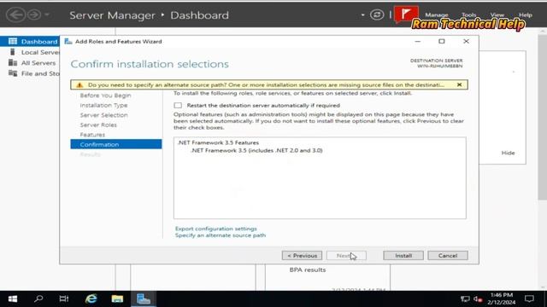Open the taskbar clock and date

pos(502,298)
